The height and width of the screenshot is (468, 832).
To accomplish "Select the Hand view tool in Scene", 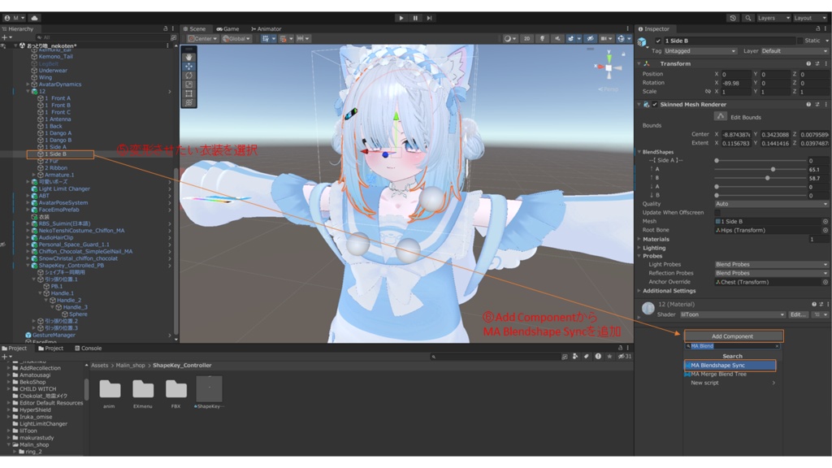I will point(188,58).
